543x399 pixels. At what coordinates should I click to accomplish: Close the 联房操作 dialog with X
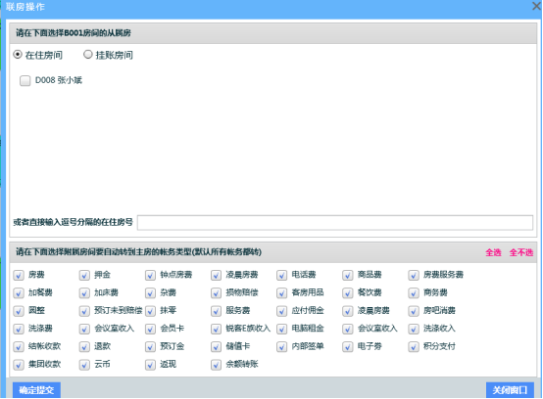pos(537,6)
